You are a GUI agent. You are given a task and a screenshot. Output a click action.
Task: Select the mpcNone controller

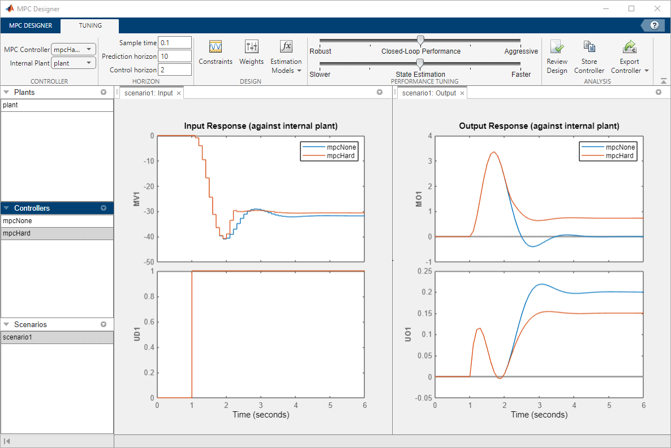[x=57, y=221]
